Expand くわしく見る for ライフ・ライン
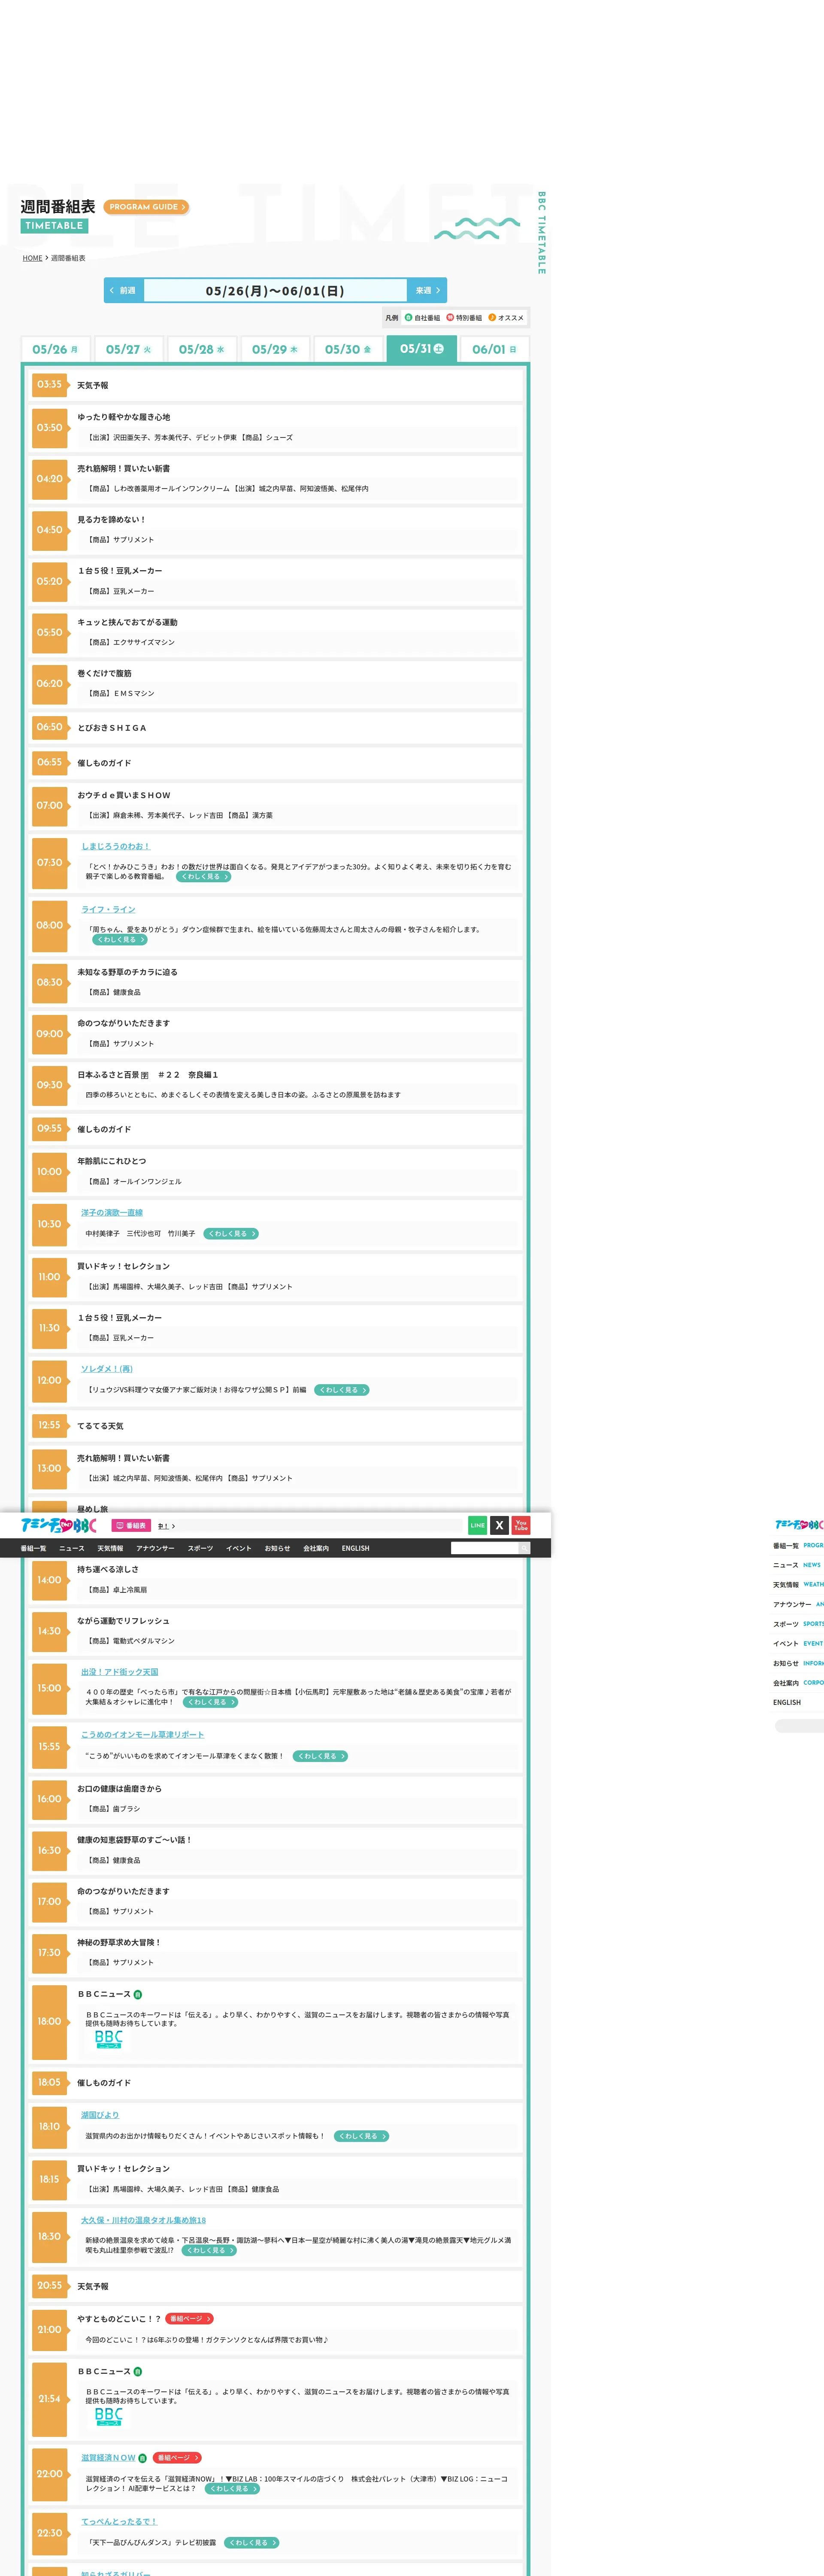Viewport: 824px width, 2576px height. coord(120,940)
